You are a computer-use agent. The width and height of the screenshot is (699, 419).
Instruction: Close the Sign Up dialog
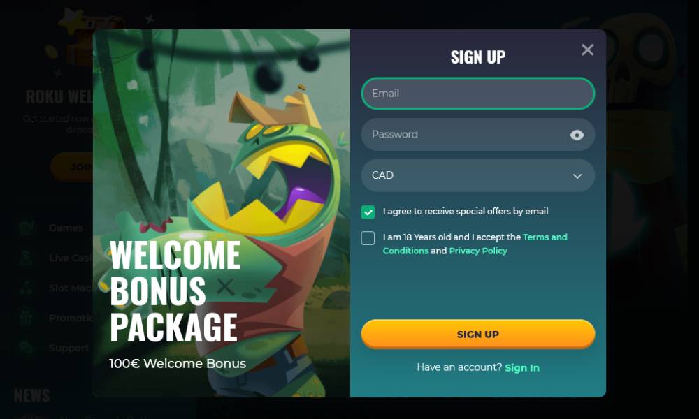point(587,50)
